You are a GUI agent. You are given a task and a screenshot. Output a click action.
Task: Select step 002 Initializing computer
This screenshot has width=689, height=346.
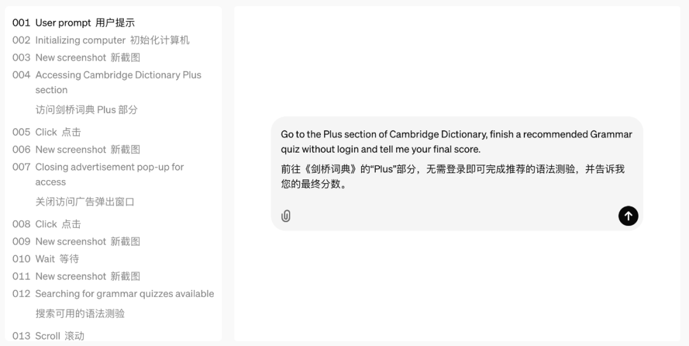101,40
